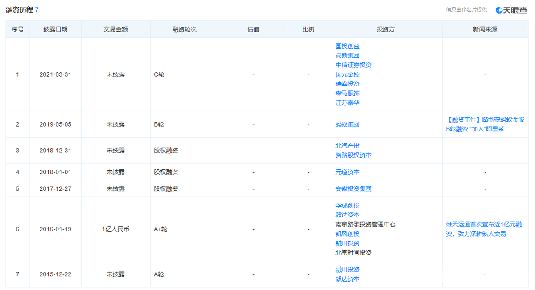Open the 路歌获蚂蚁金服B轮融资 news link

(485, 124)
